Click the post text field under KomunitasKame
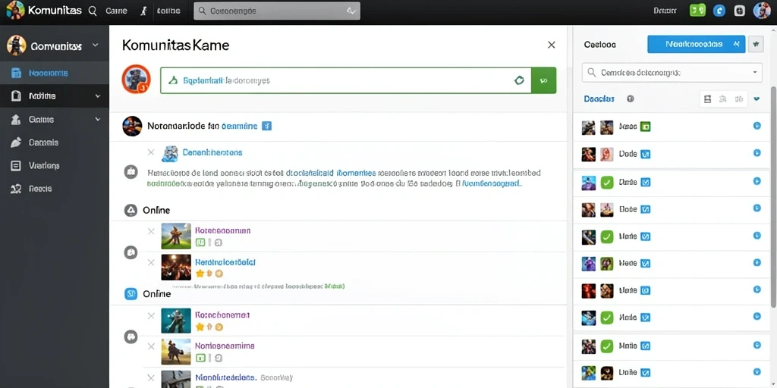 pyautogui.click(x=345, y=80)
